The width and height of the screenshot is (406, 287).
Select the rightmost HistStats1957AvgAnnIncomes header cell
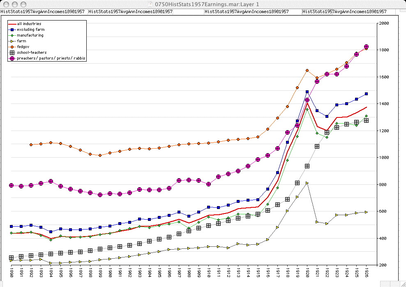tap(344, 12)
